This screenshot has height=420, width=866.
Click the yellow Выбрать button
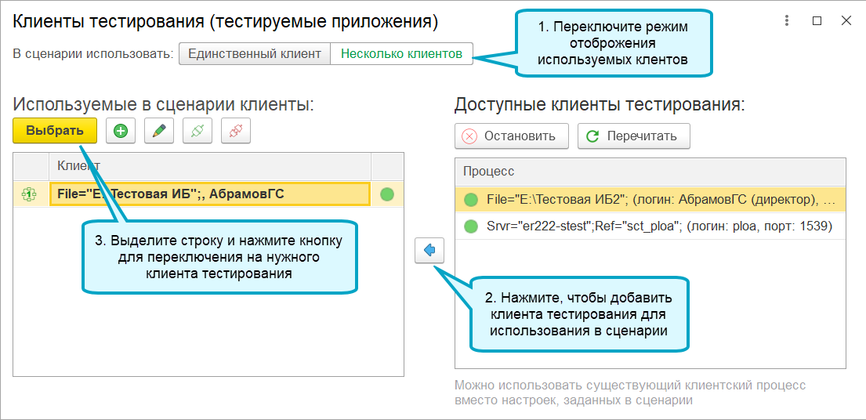click(x=55, y=131)
